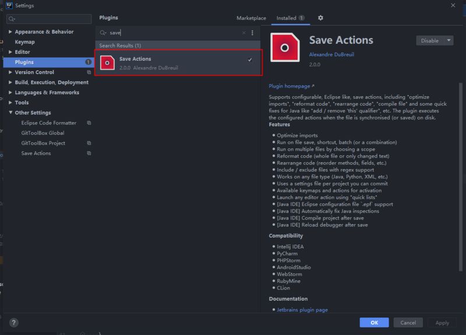
Task: Click the Disable plugin button
Action: 430,40
